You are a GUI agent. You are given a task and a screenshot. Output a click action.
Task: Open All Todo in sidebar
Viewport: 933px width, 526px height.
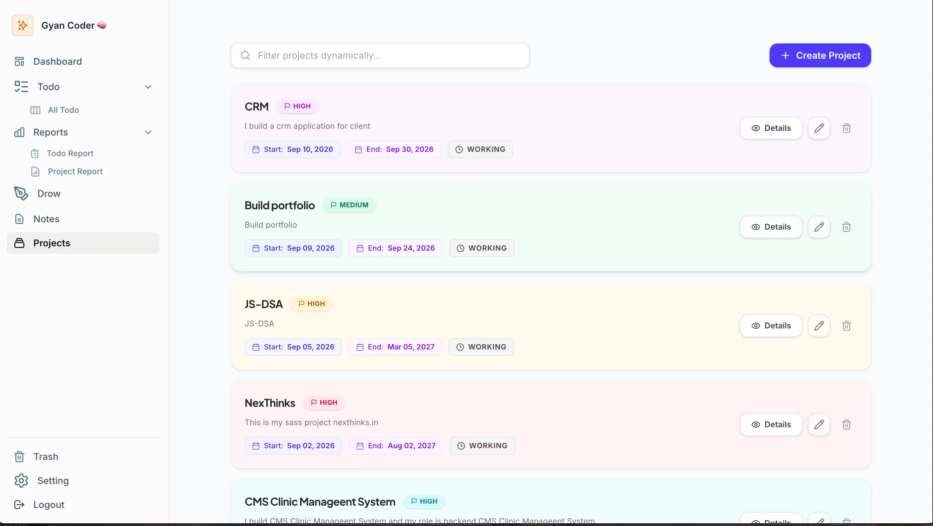coord(63,110)
